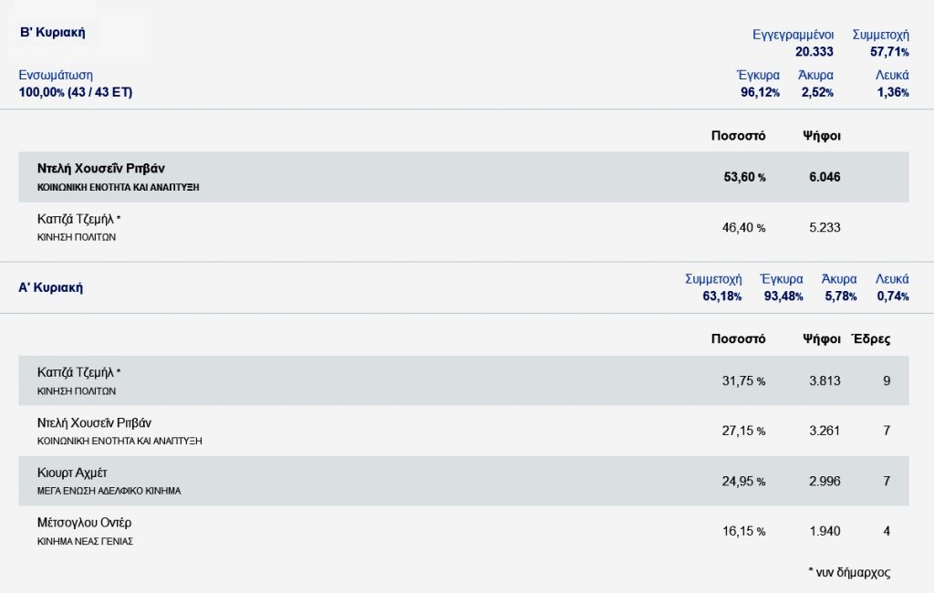Select Ντελή Χουσεΐν Ριβάν's 27,15% row
This screenshot has height=593, width=934.
coord(94,423)
